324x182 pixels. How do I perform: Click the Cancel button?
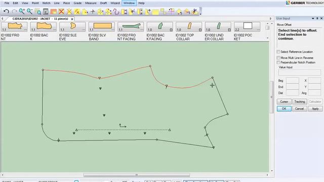point(299,109)
